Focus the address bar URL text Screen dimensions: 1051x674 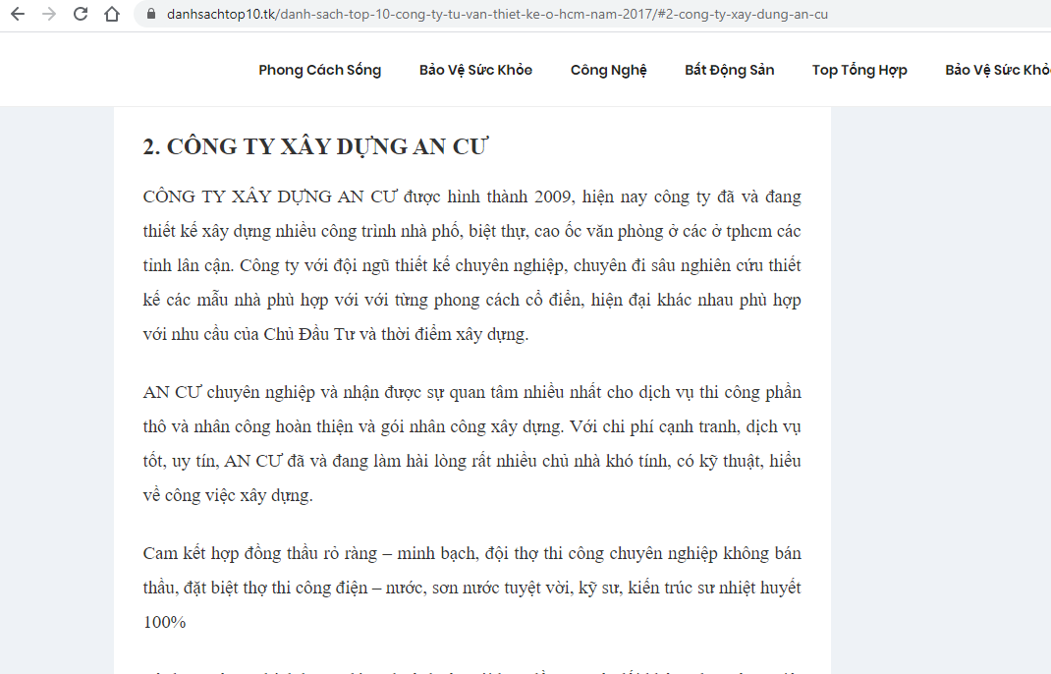491,15
